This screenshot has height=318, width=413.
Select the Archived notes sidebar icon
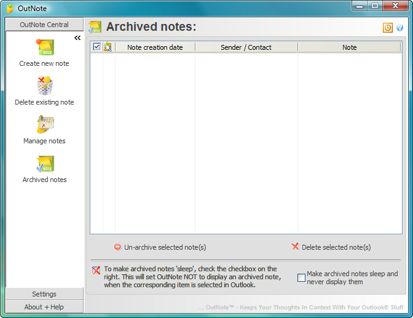(45, 164)
